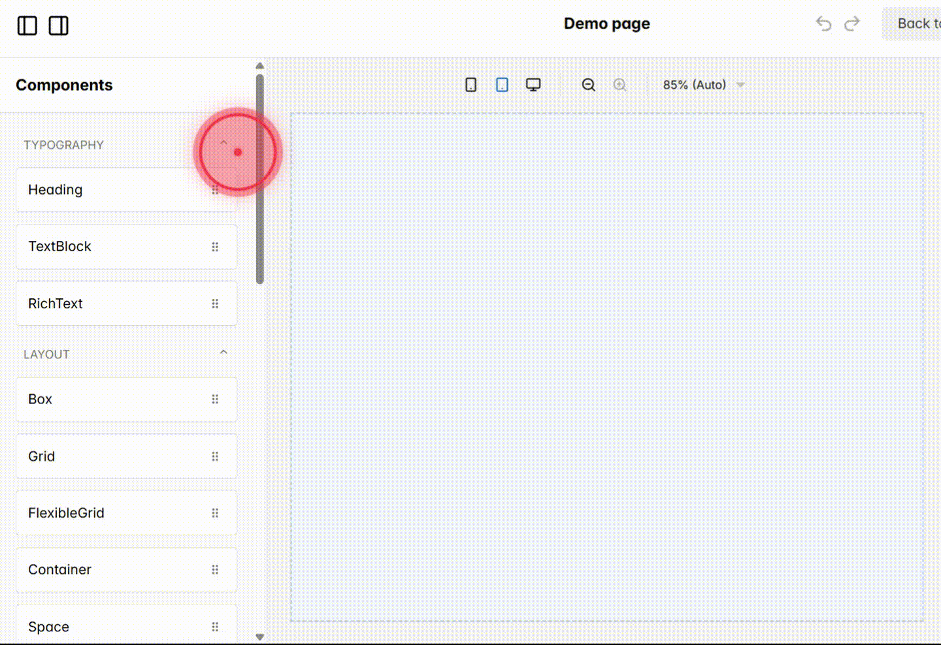Select the tablet preview icon
This screenshot has height=645, width=941.
point(502,84)
